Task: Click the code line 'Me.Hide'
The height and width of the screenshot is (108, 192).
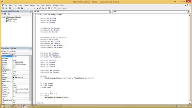Action: [44, 76]
